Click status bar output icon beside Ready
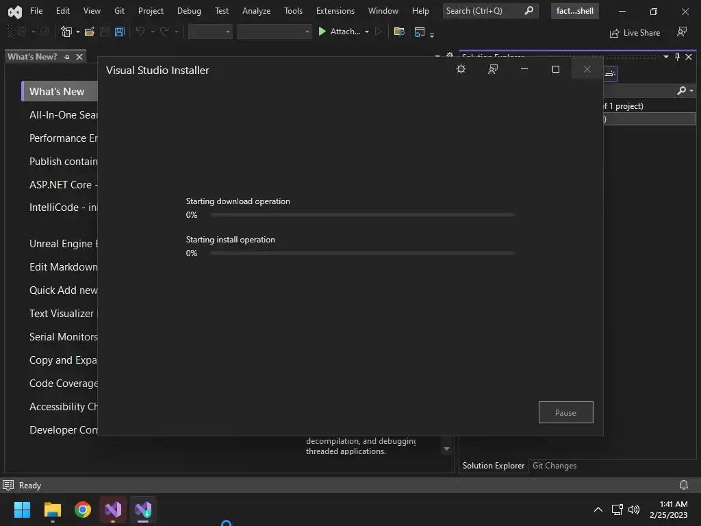The image size is (701, 526). point(8,486)
